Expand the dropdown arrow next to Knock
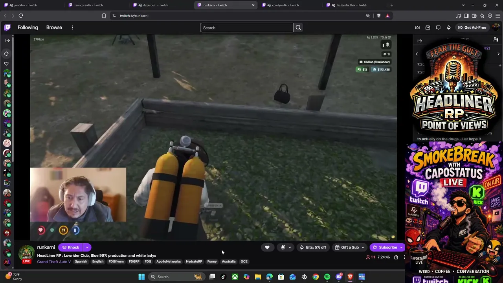Screen dimensions: 503x283 point(87,247)
